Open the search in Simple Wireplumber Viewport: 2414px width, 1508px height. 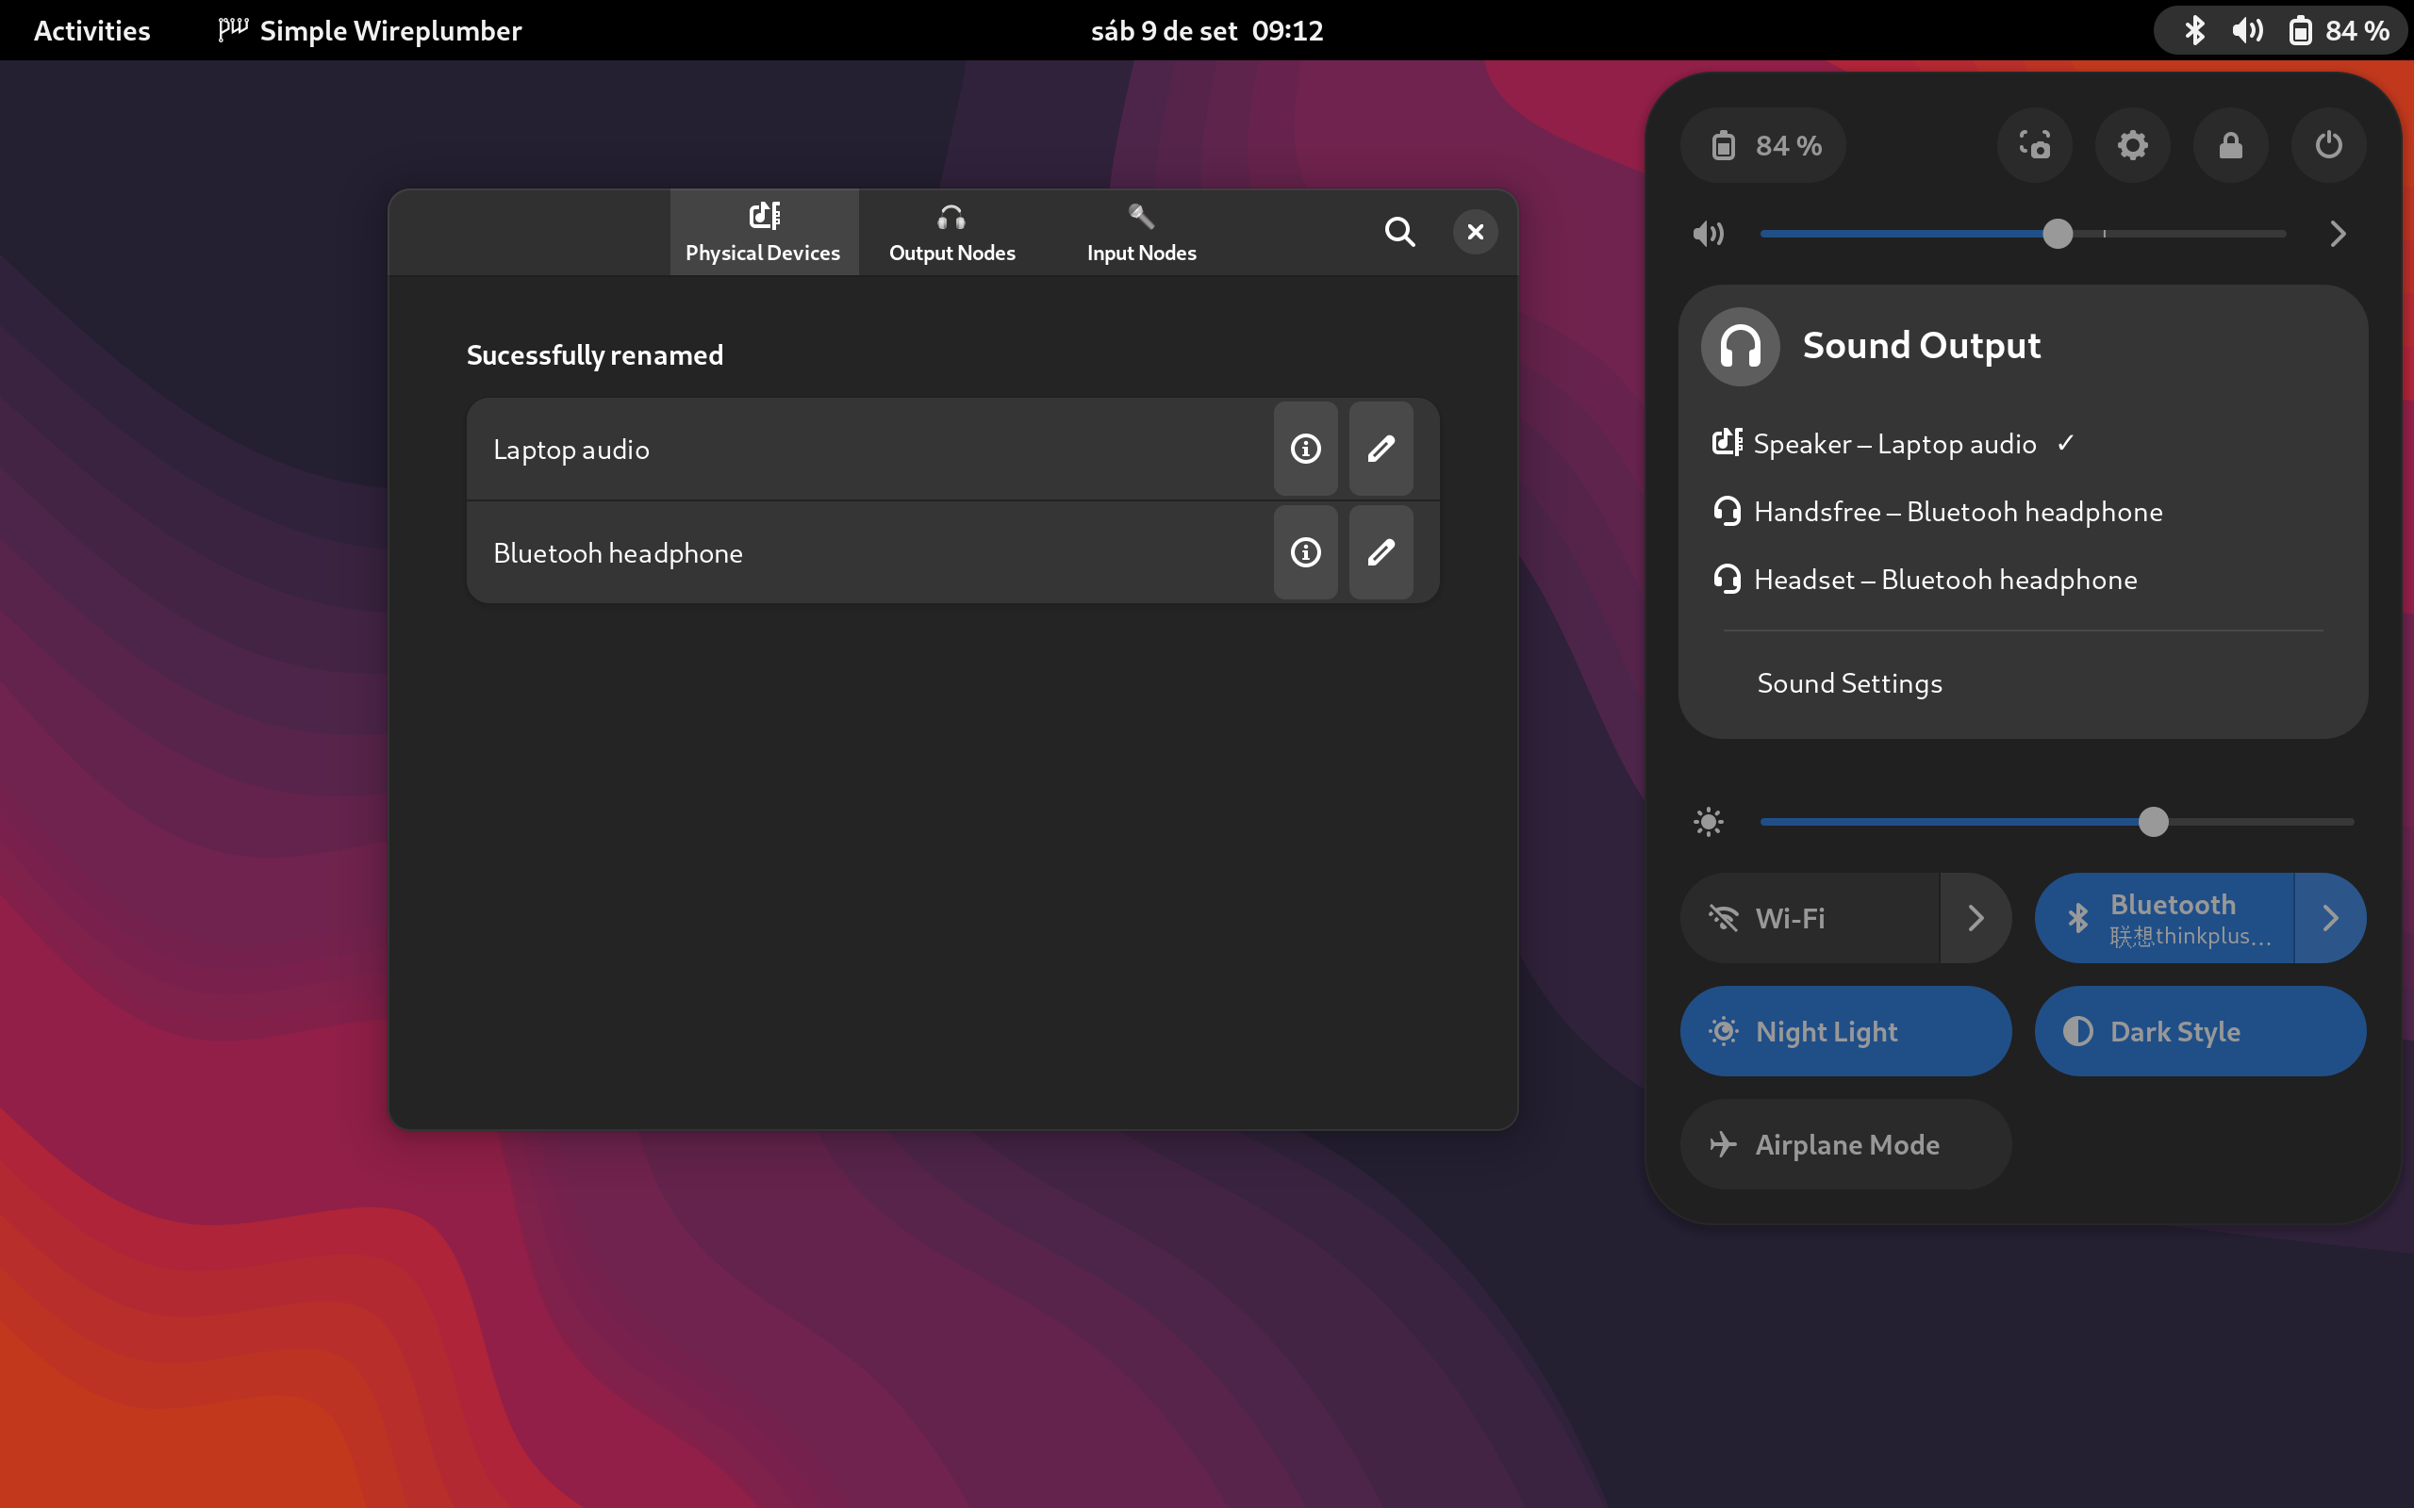point(1399,233)
